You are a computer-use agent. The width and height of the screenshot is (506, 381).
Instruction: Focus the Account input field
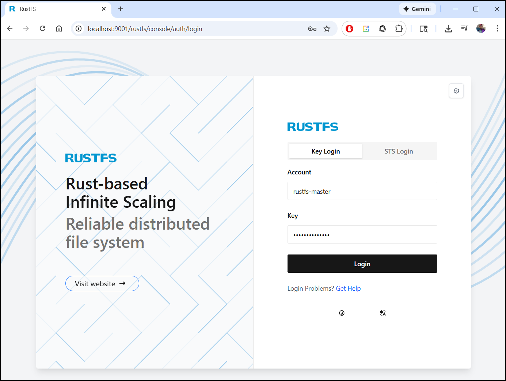tap(362, 191)
